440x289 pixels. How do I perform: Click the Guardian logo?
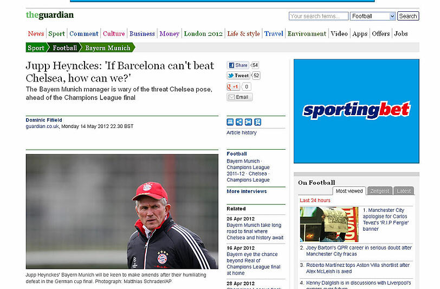[x=50, y=15]
